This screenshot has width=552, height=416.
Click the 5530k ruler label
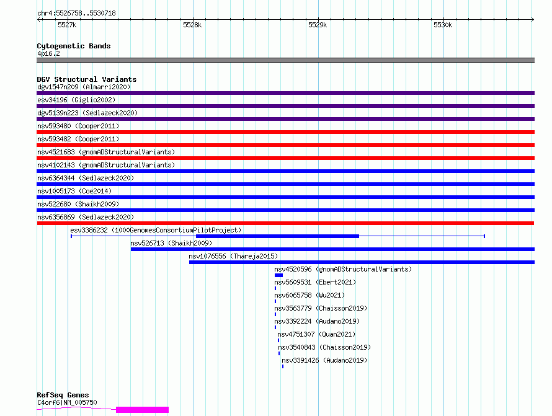click(x=443, y=25)
